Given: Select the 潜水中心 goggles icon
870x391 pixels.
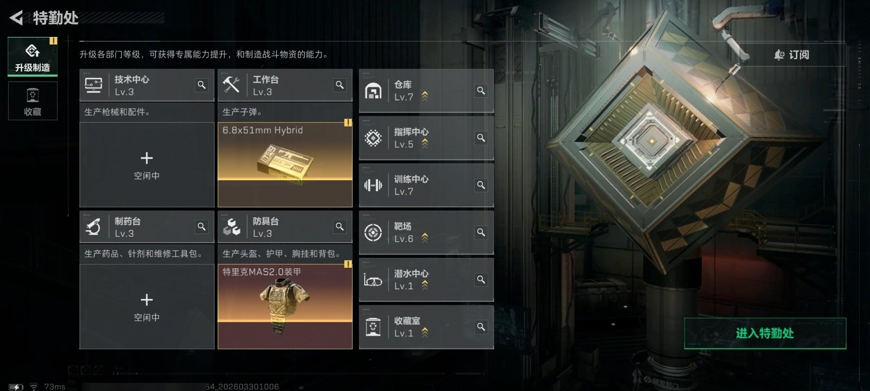Looking at the screenshot, I should [x=373, y=280].
